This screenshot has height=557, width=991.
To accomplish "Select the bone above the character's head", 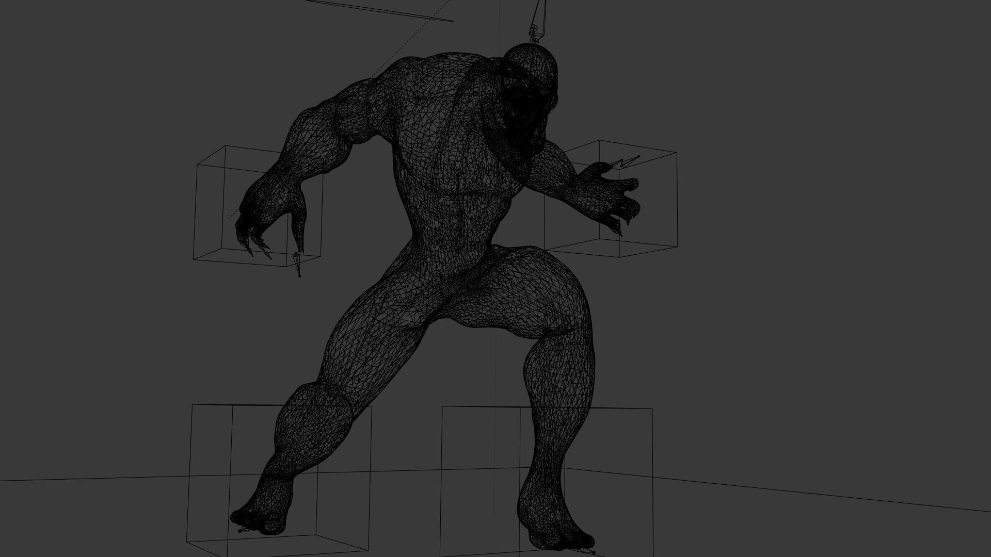I will click(538, 21).
